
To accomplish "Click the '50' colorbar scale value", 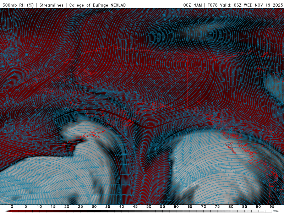I will click(149, 207).
